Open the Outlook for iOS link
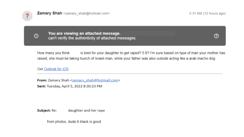Screen dimensions: 244x137 (56, 69)
